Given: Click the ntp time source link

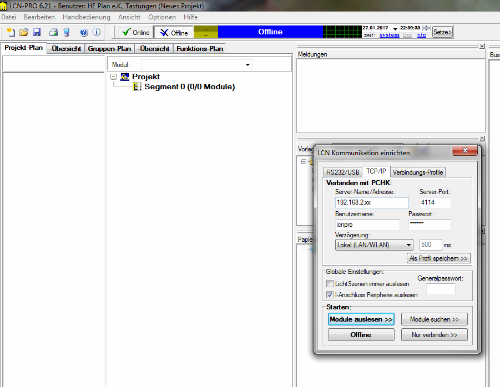Looking at the screenshot, I should click(422, 35).
